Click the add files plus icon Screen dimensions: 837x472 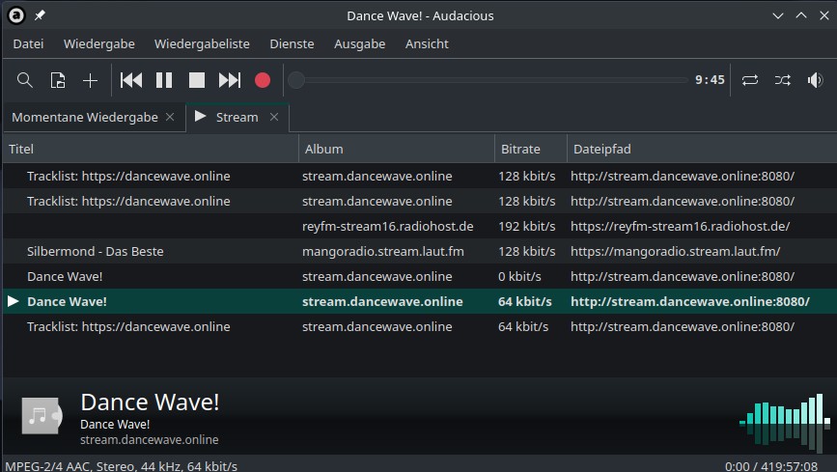[x=90, y=81]
